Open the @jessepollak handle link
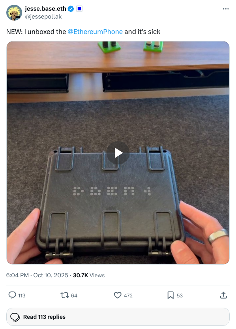Image resolution: width=236 pixels, height=329 pixels. pyautogui.click(x=43, y=17)
